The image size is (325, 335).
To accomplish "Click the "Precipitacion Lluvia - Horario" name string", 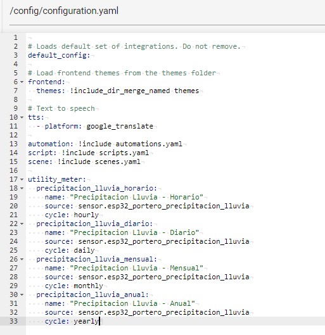I will (x=137, y=197).
